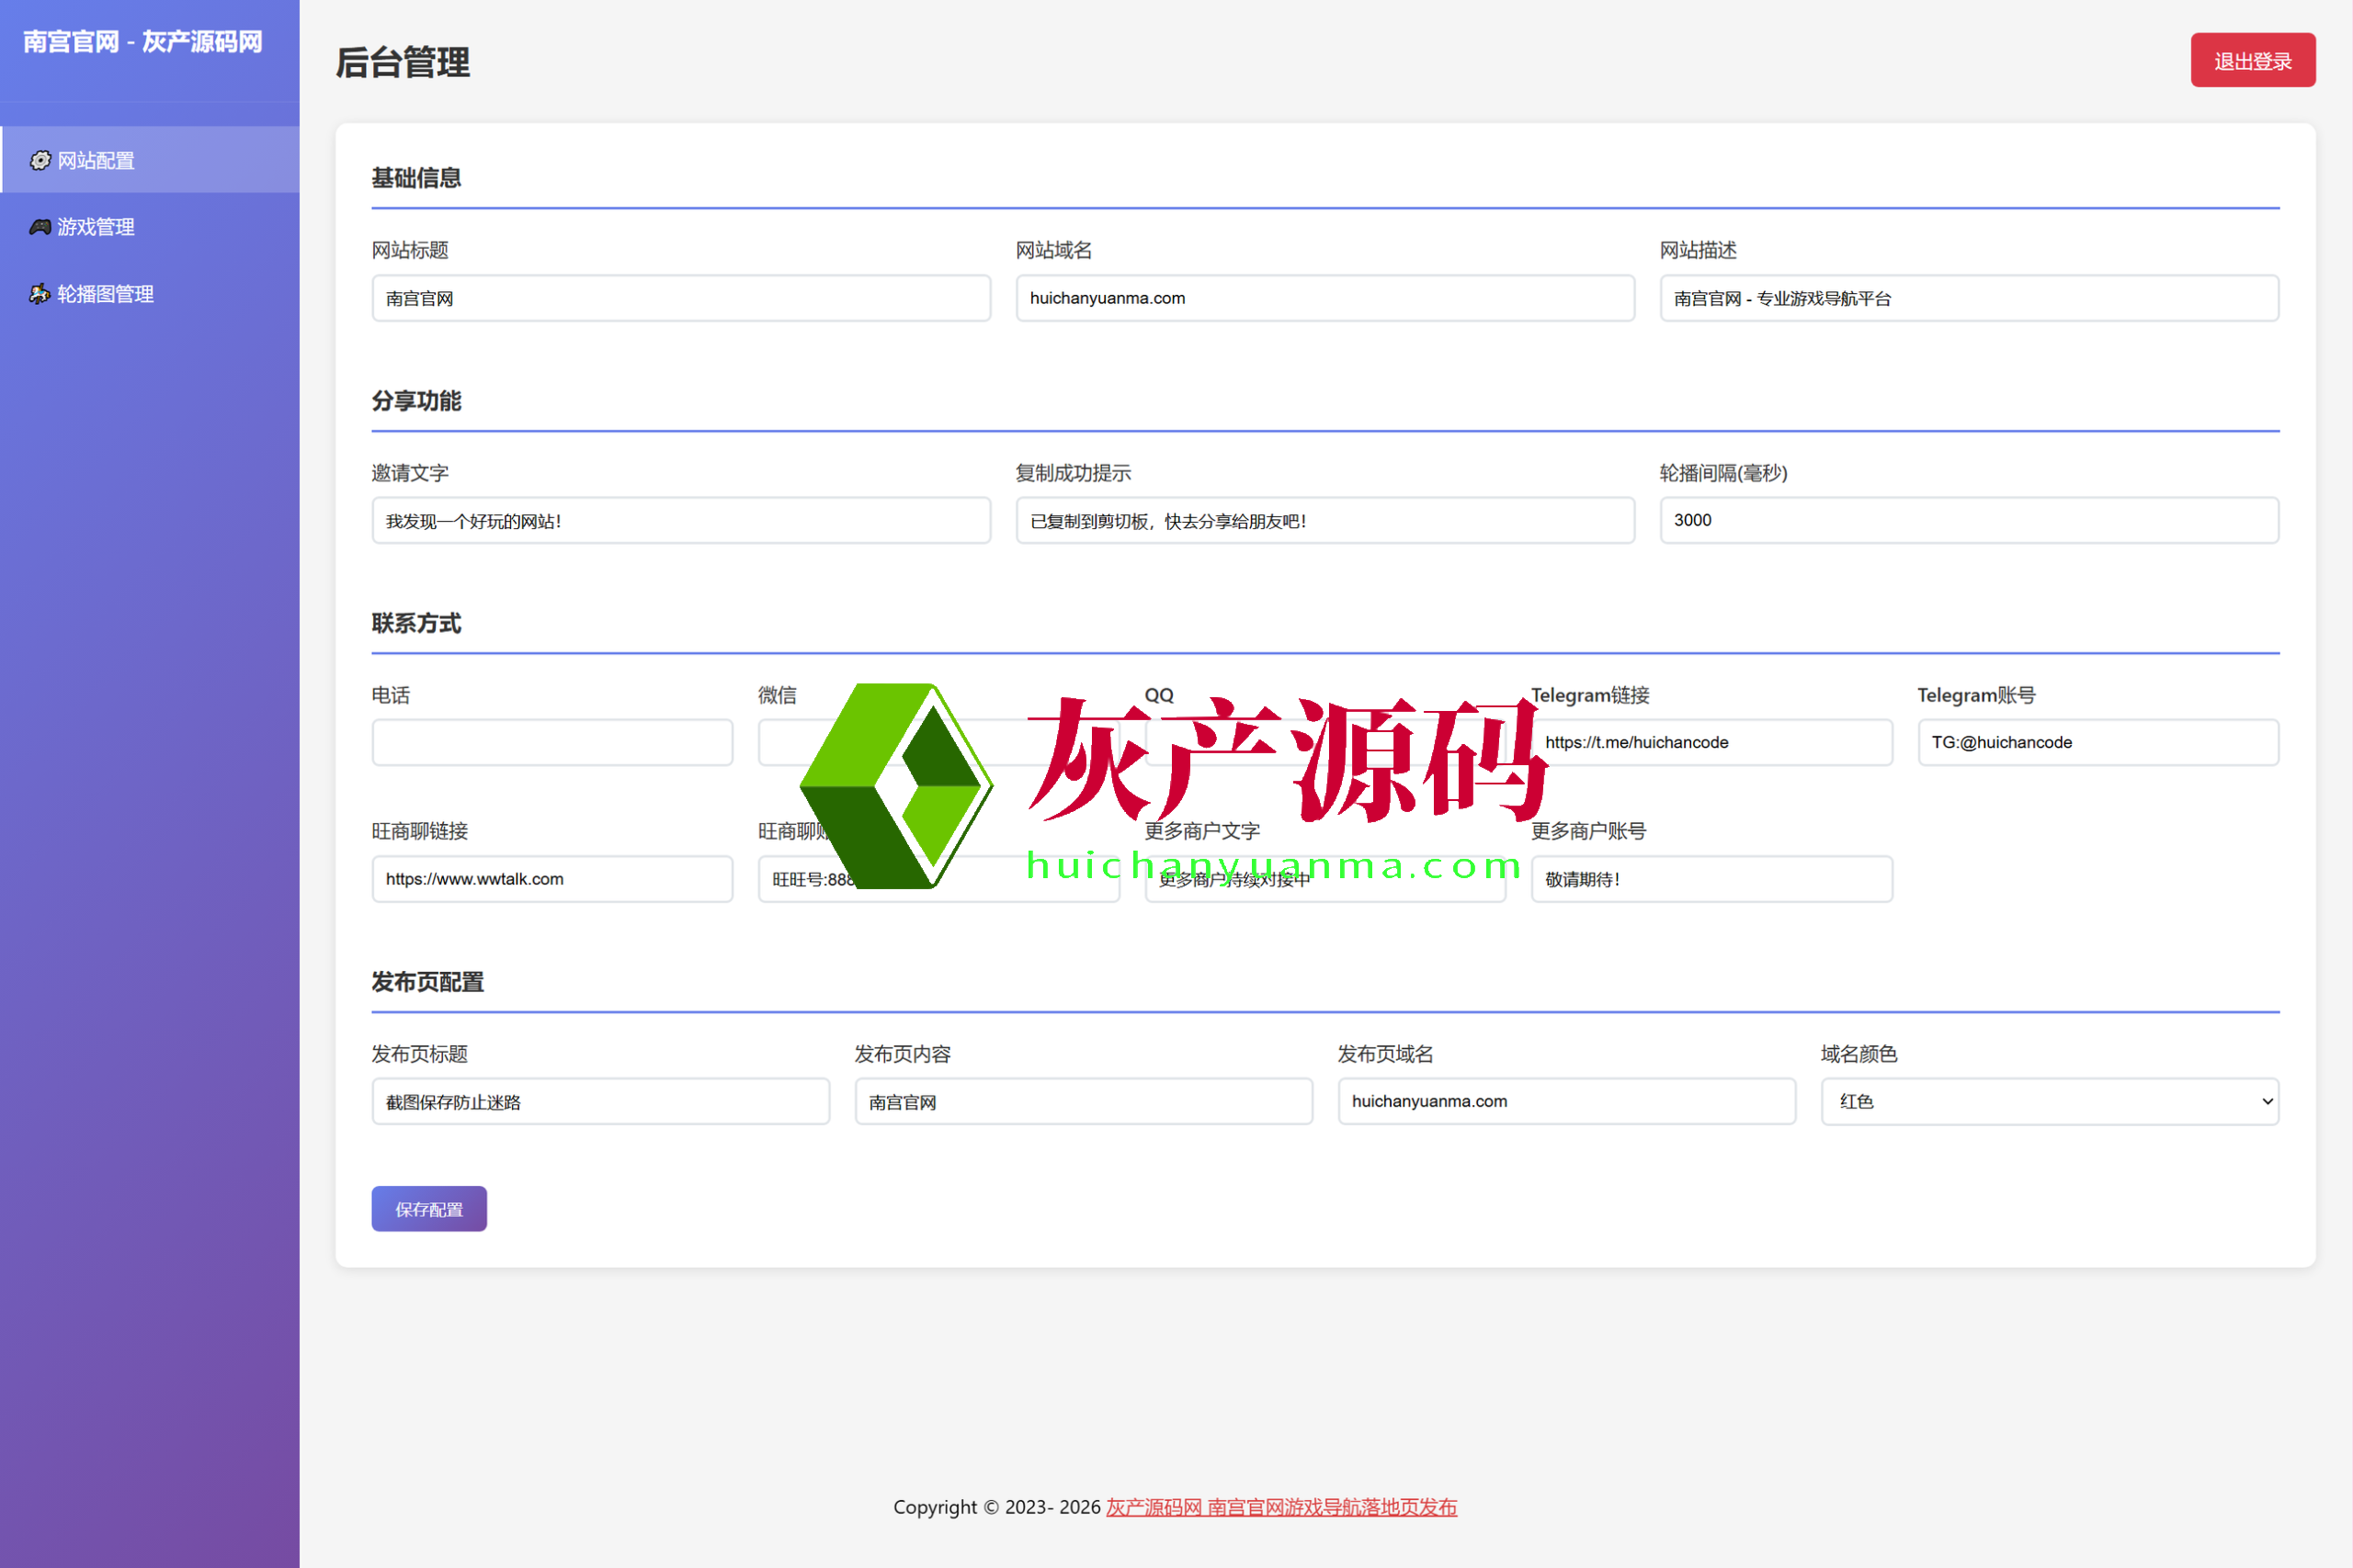Click into the 网站域名 input field
This screenshot has width=2353, height=1568.
(x=1324, y=298)
